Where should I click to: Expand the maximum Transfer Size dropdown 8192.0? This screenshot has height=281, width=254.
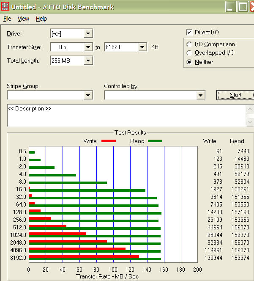coord(142,47)
